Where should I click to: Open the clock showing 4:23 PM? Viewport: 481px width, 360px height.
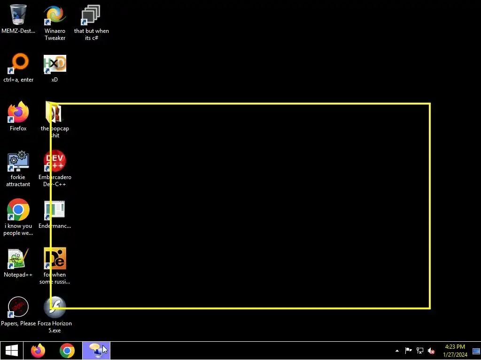click(455, 351)
